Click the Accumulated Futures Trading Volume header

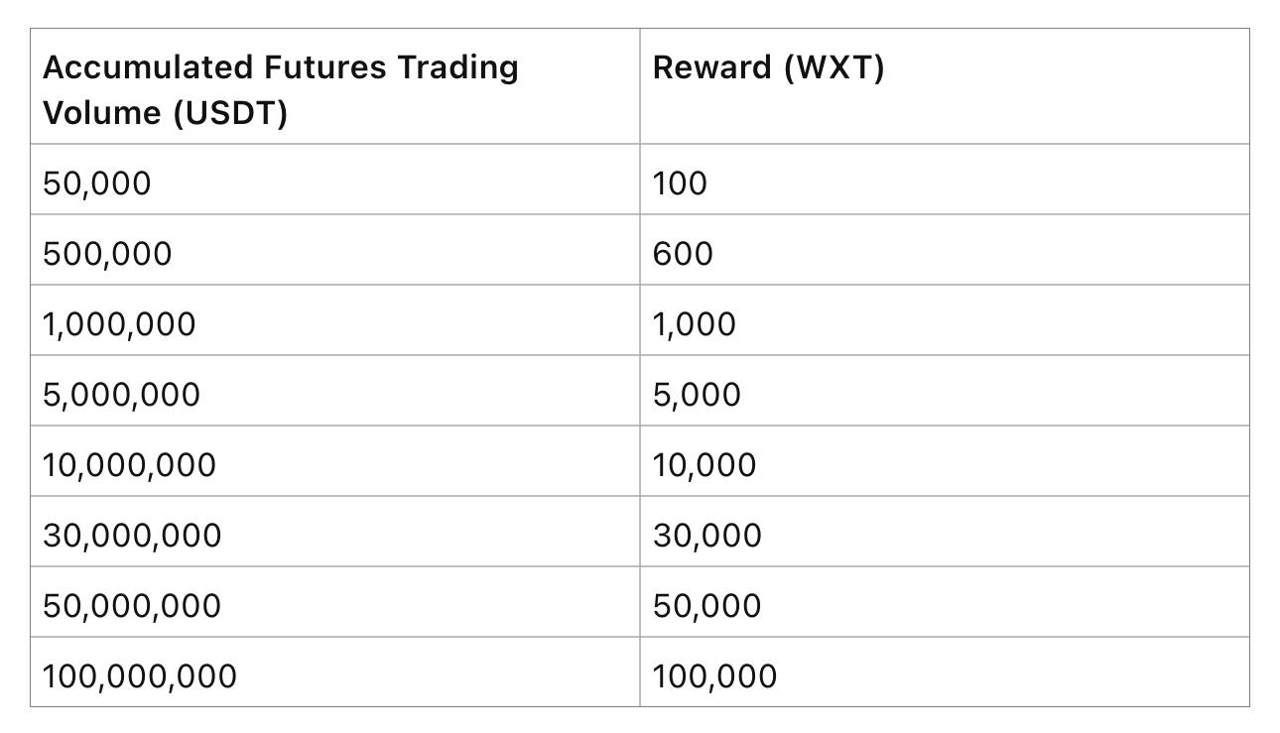334,86
